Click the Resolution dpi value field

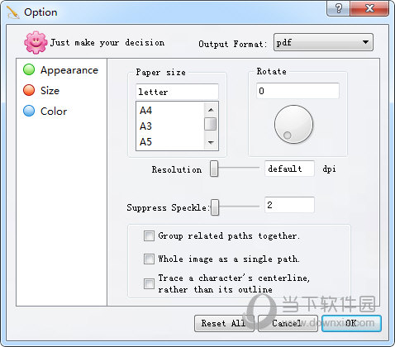[x=289, y=169]
